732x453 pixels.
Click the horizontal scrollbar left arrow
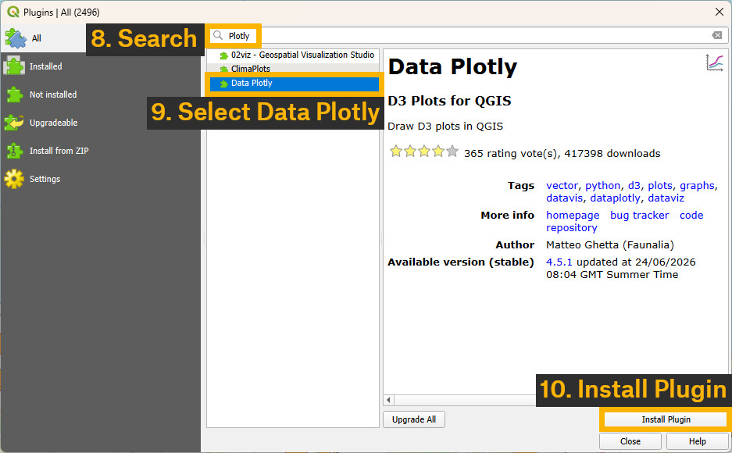(x=388, y=400)
